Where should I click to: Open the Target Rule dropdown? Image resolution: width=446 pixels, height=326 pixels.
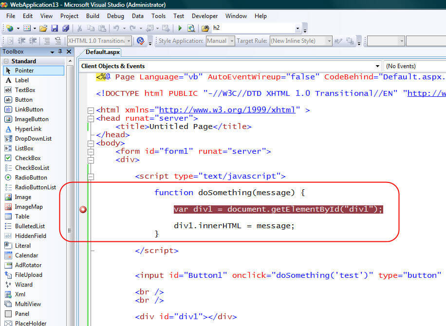(x=329, y=41)
